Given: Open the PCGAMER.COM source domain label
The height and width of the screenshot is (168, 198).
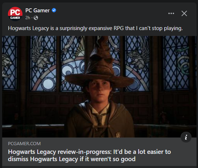Looking at the screenshot, I should [x=24, y=144].
